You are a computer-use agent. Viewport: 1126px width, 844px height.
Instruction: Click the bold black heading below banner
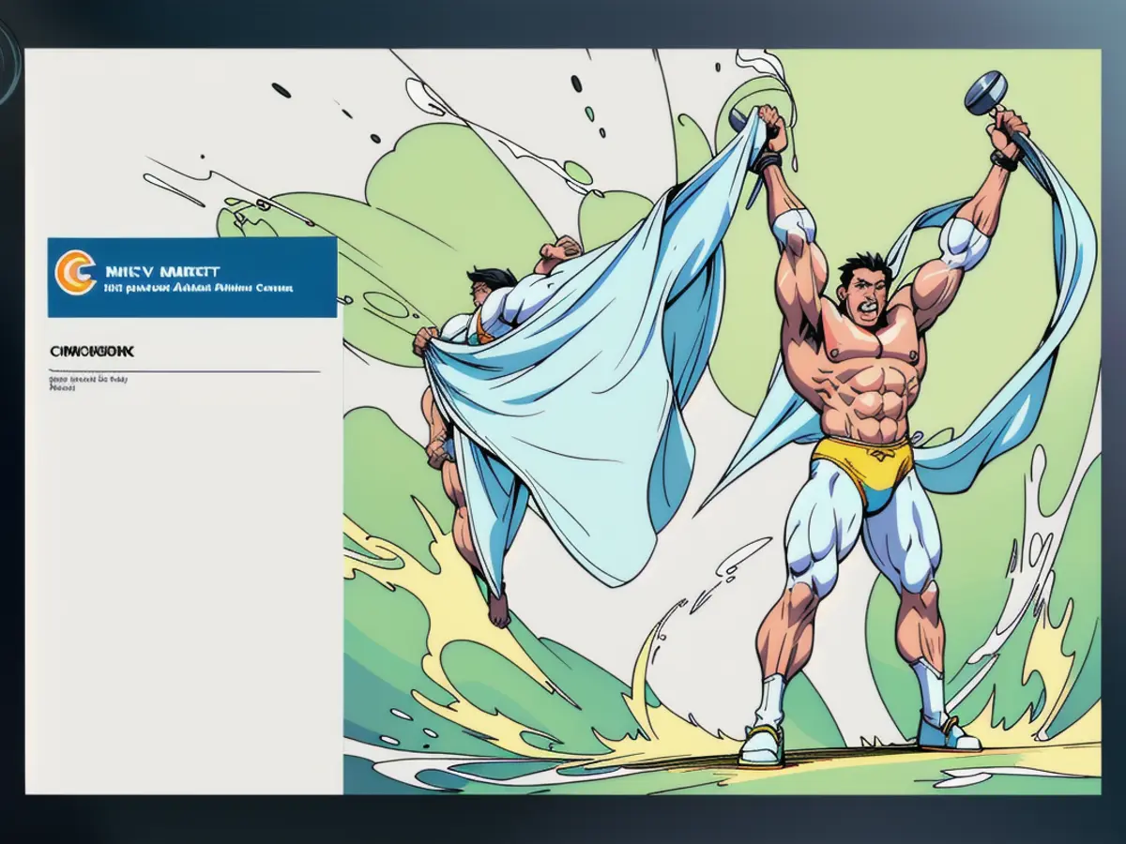91,351
